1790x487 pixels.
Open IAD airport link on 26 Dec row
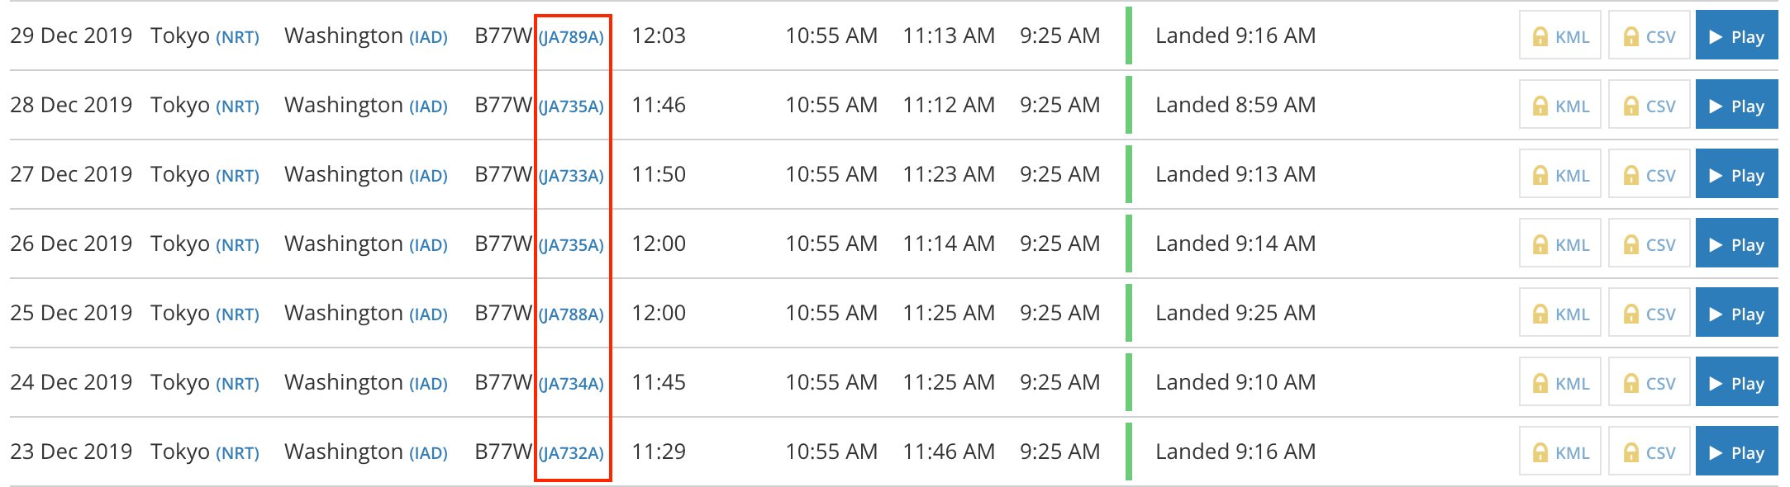click(428, 245)
